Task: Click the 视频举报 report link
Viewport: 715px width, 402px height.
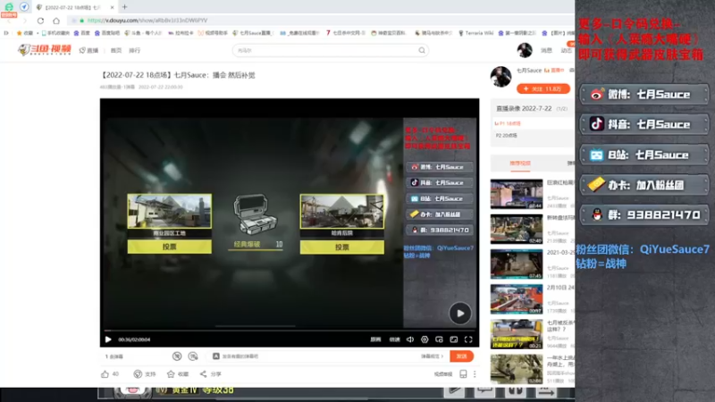Action: coord(443,374)
